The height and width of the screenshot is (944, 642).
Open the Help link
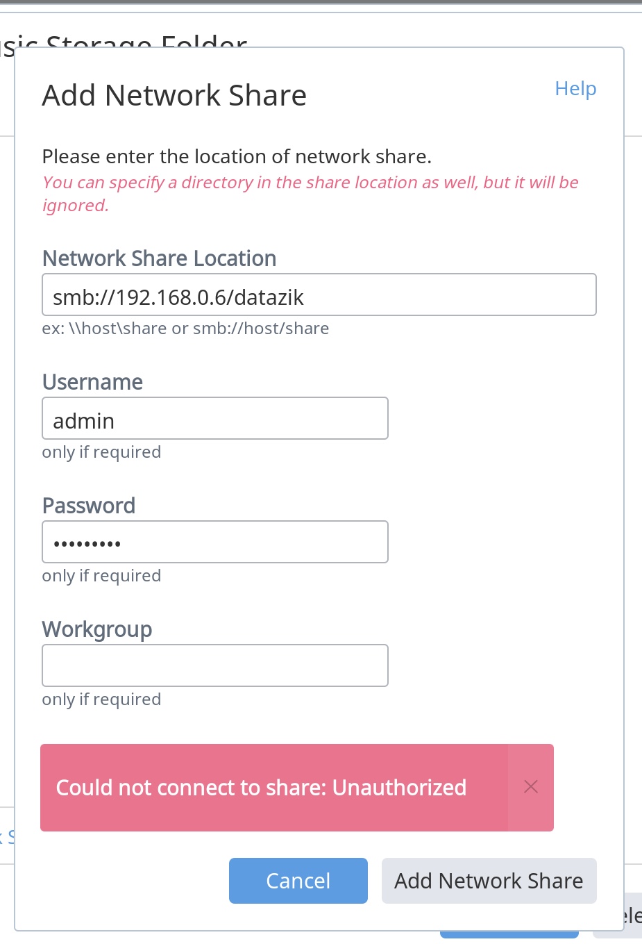(575, 88)
